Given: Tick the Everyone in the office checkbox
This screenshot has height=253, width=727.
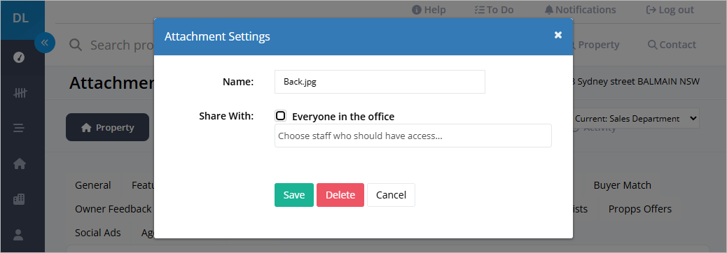Looking at the screenshot, I should (x=281, y=116).
